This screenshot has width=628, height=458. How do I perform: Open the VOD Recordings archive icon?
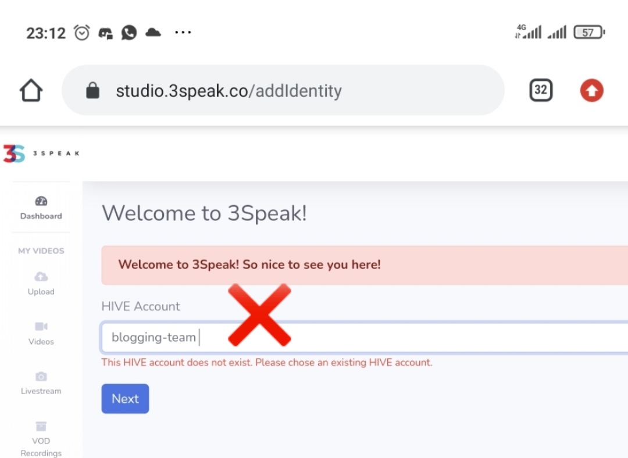click(41, 426)
